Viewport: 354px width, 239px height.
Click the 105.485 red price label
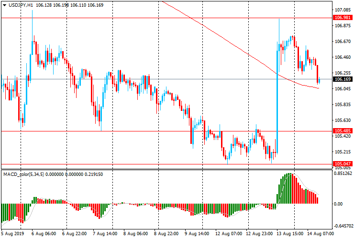(343, 131)
